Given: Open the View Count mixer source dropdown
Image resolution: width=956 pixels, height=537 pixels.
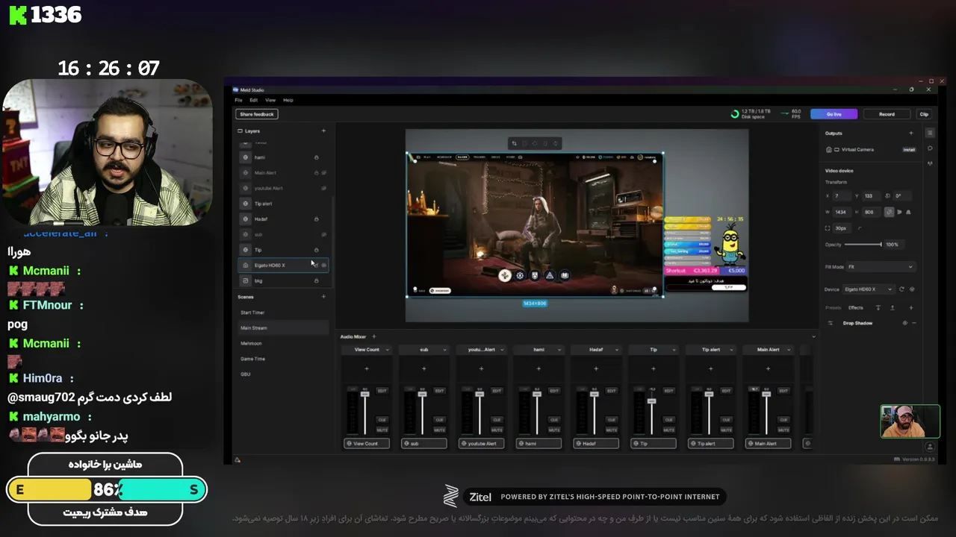Looking at the screenshot, I should tap(366, 349).
